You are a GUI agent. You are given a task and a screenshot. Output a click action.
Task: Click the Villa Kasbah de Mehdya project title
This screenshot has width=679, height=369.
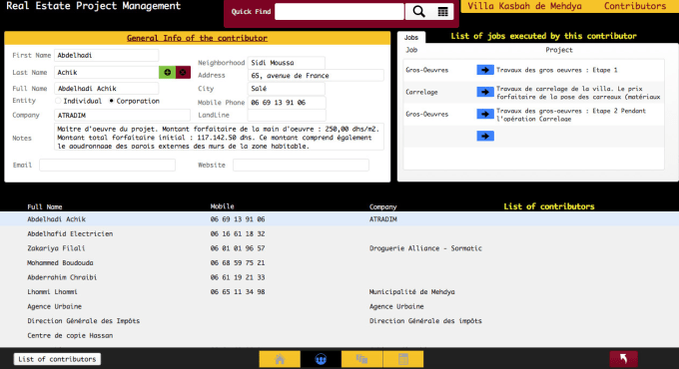click(x=524, y=6)
